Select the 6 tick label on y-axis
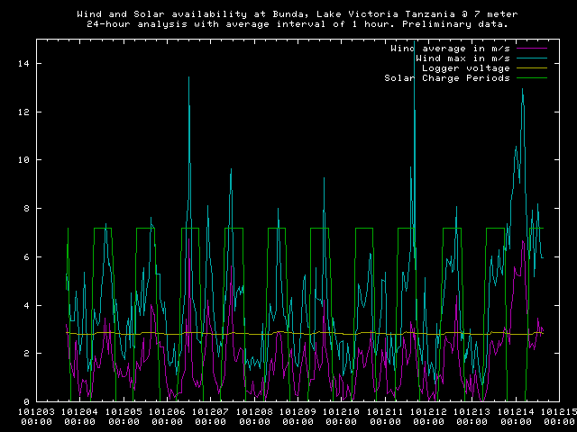 [x=27, y=256]
